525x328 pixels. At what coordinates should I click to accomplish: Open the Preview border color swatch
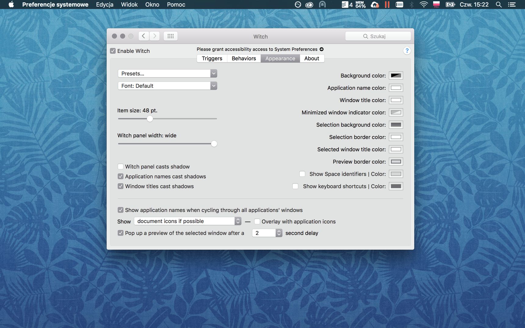pyautogui.click(x=396, y=161)
